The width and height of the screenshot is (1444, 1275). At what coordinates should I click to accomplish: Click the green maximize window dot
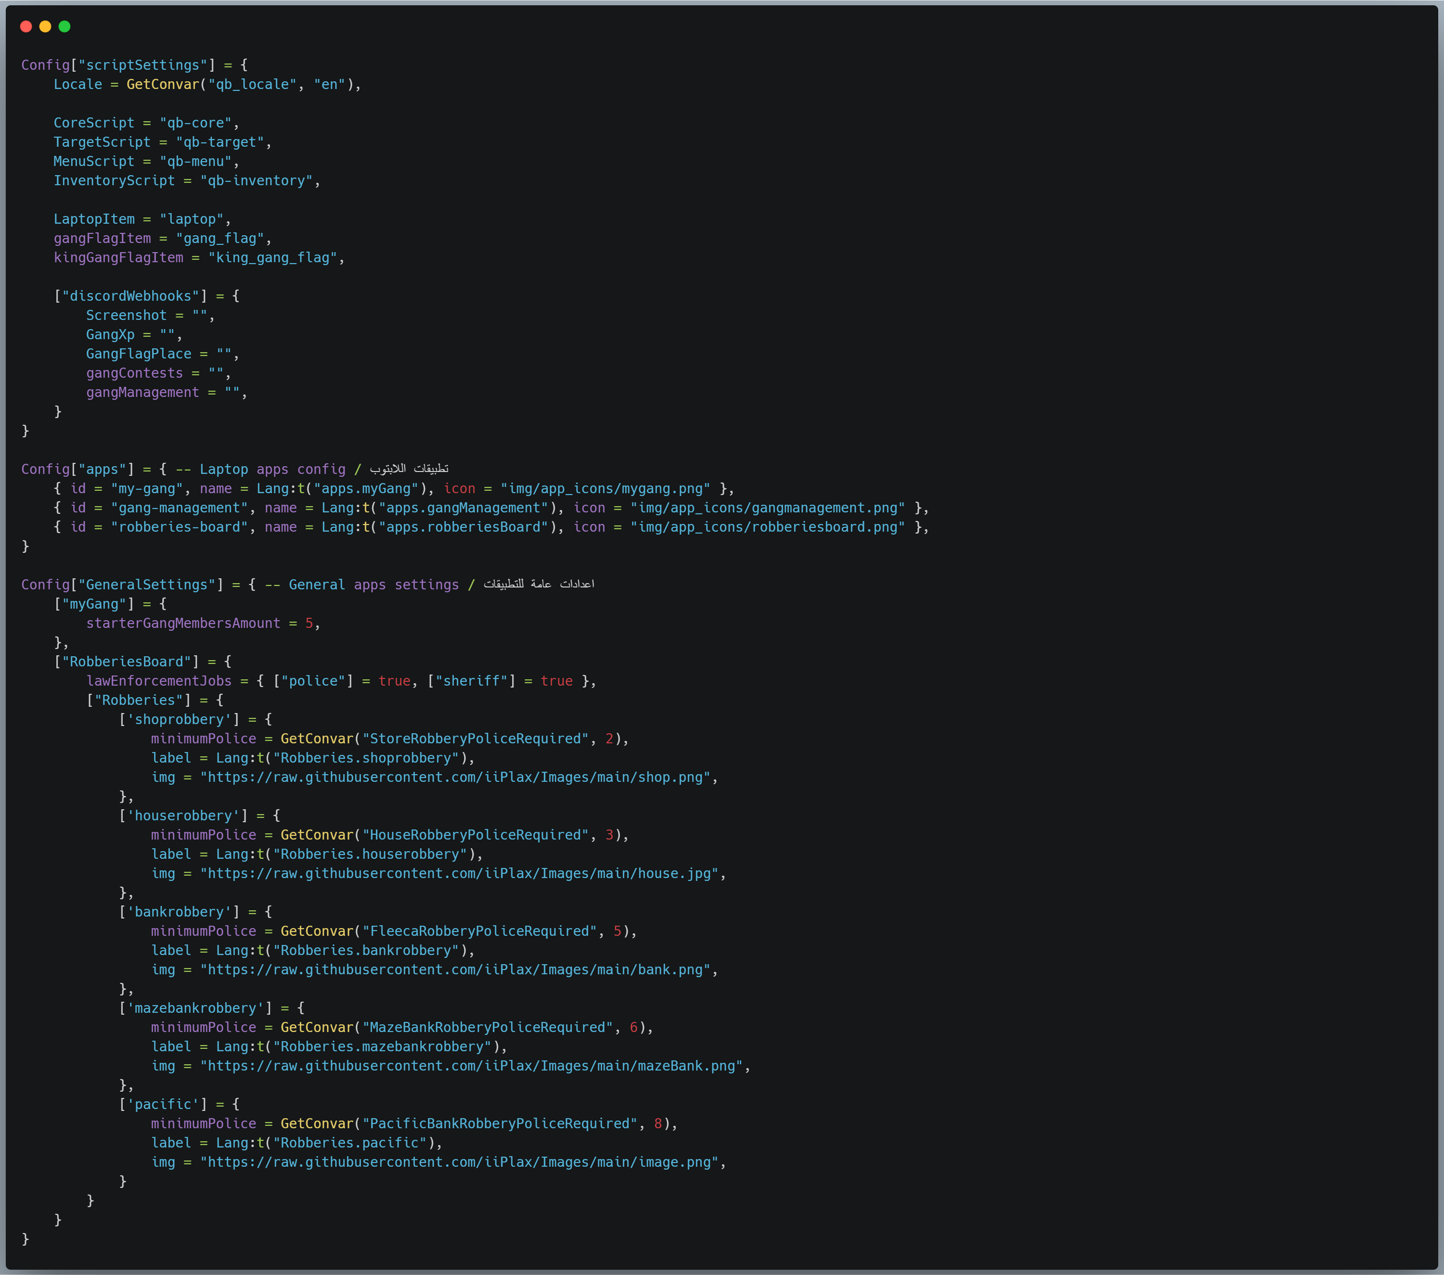pos(64,27)
